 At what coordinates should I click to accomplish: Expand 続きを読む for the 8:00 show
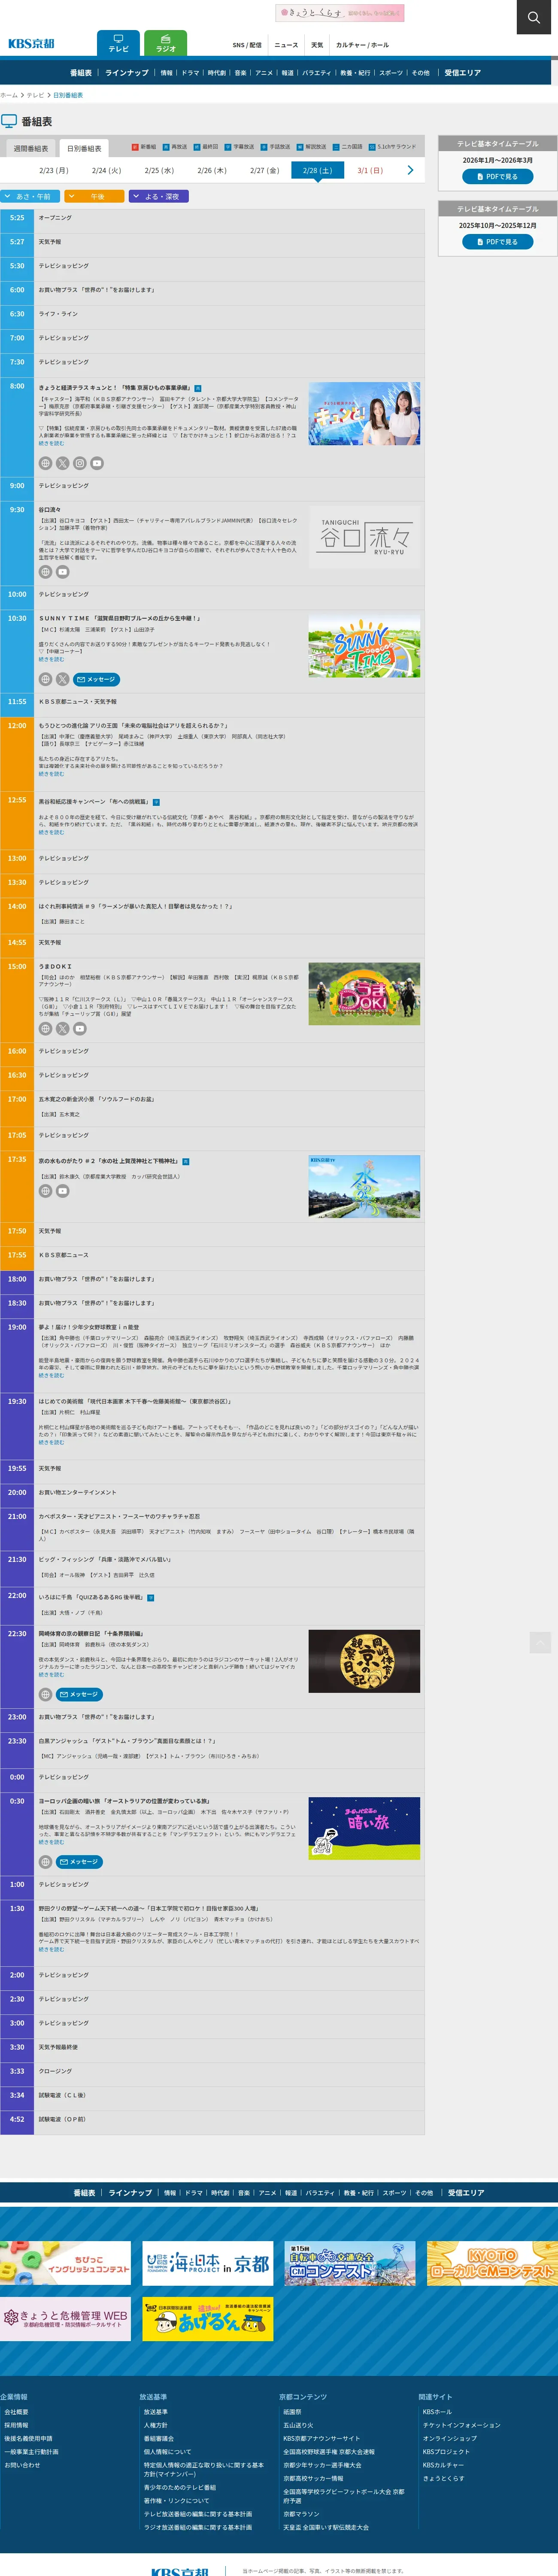[x=51, y=443]
